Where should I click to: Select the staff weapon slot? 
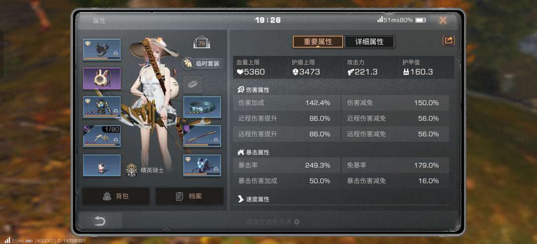click(202, 136)
